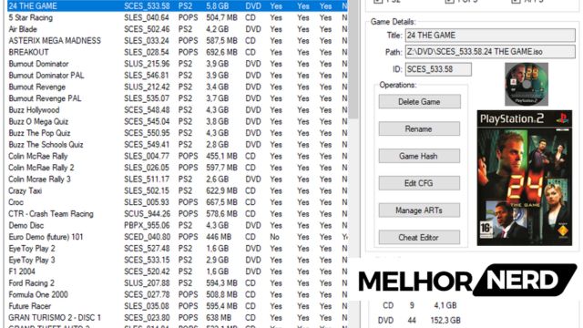Toggle the APPS filter checkbox
Viewport: 583px width, 328px height.
[516, 1]
